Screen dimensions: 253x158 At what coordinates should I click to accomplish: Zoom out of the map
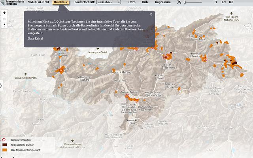[4, 19]
